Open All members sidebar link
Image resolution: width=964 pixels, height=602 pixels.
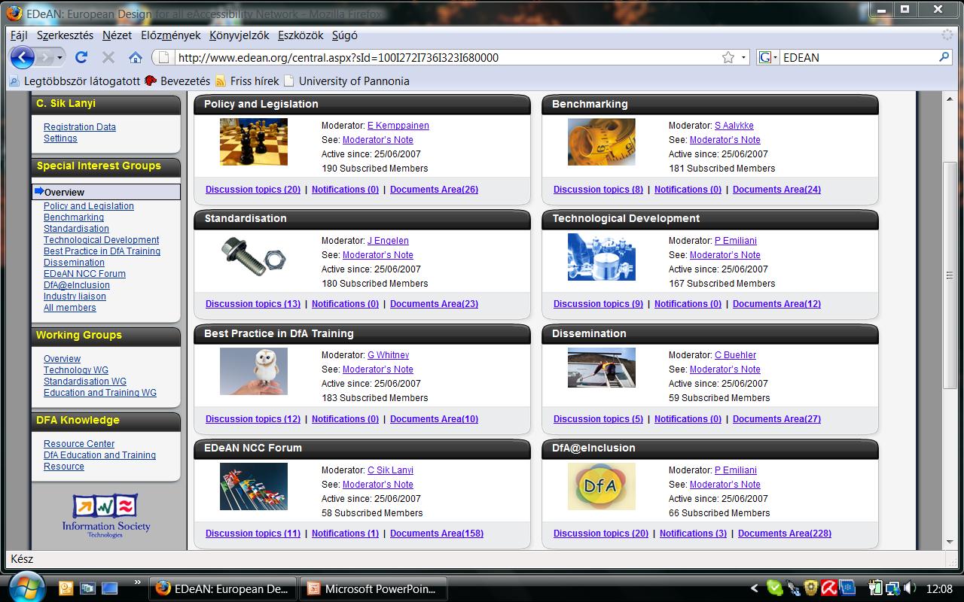click(70, 308)
